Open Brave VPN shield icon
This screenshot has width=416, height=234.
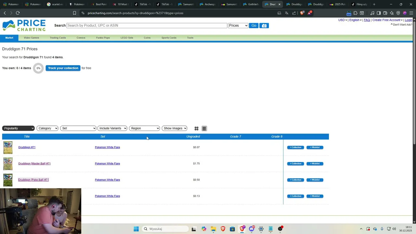pyautogui.click(x=398, y=13)
